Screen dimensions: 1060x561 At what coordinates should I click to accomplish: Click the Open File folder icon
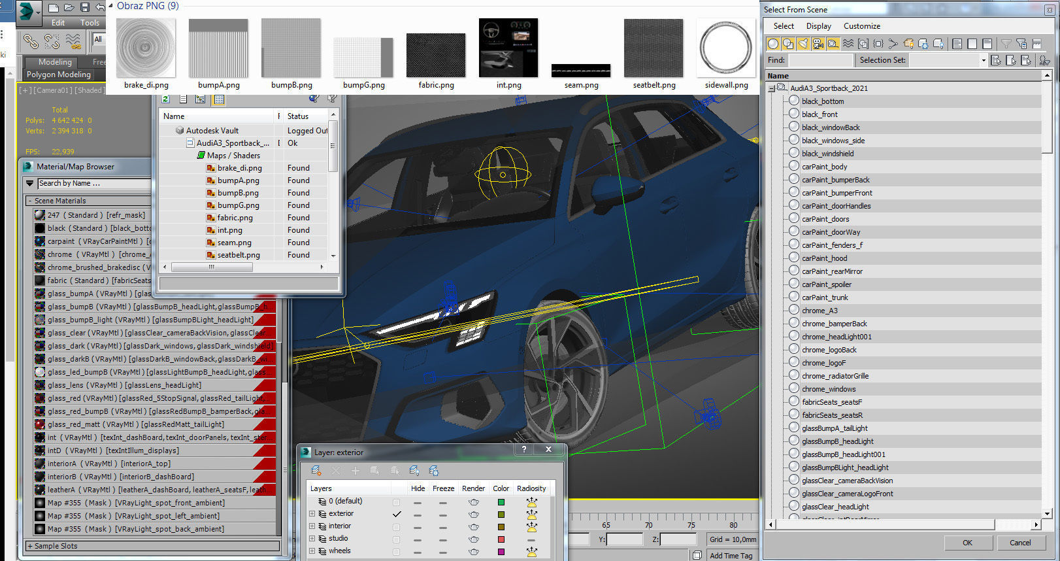click(69, 8)
